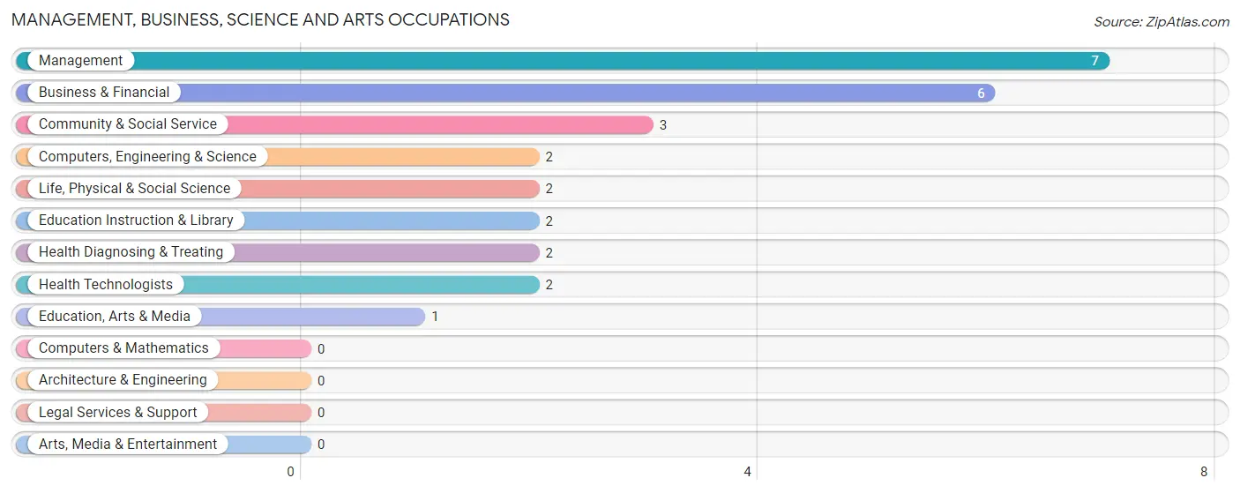Click the value 7 on Management bar
Image resolution: width=1240 pixels, height=493 pixels.
(x=1094, y=61)
